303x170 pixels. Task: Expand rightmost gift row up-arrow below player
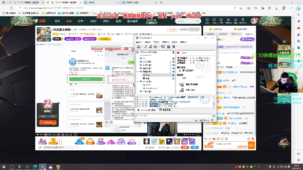[197, 141]
